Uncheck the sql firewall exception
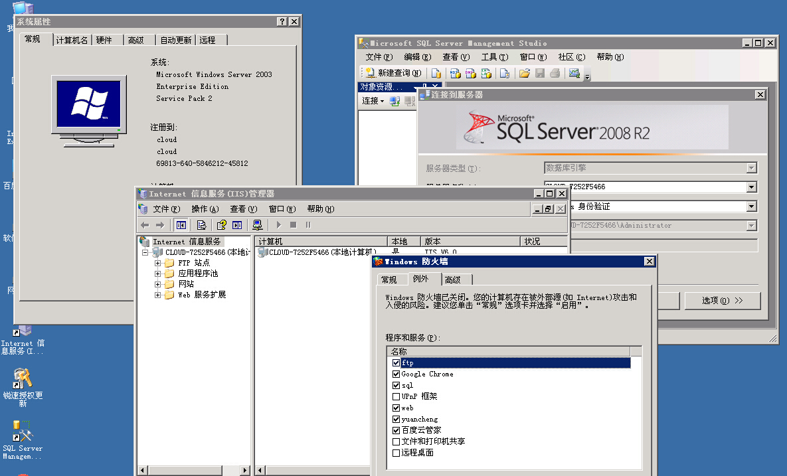 coord(396,385)
